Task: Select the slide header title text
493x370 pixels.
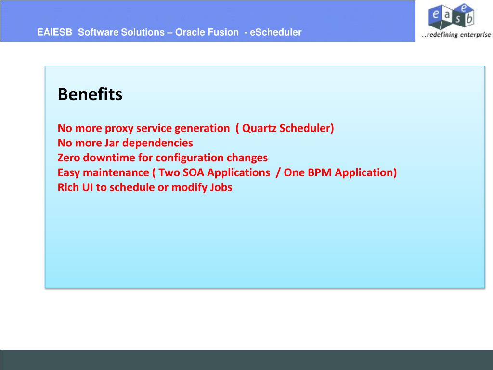Action: click(x=169, y=32)
